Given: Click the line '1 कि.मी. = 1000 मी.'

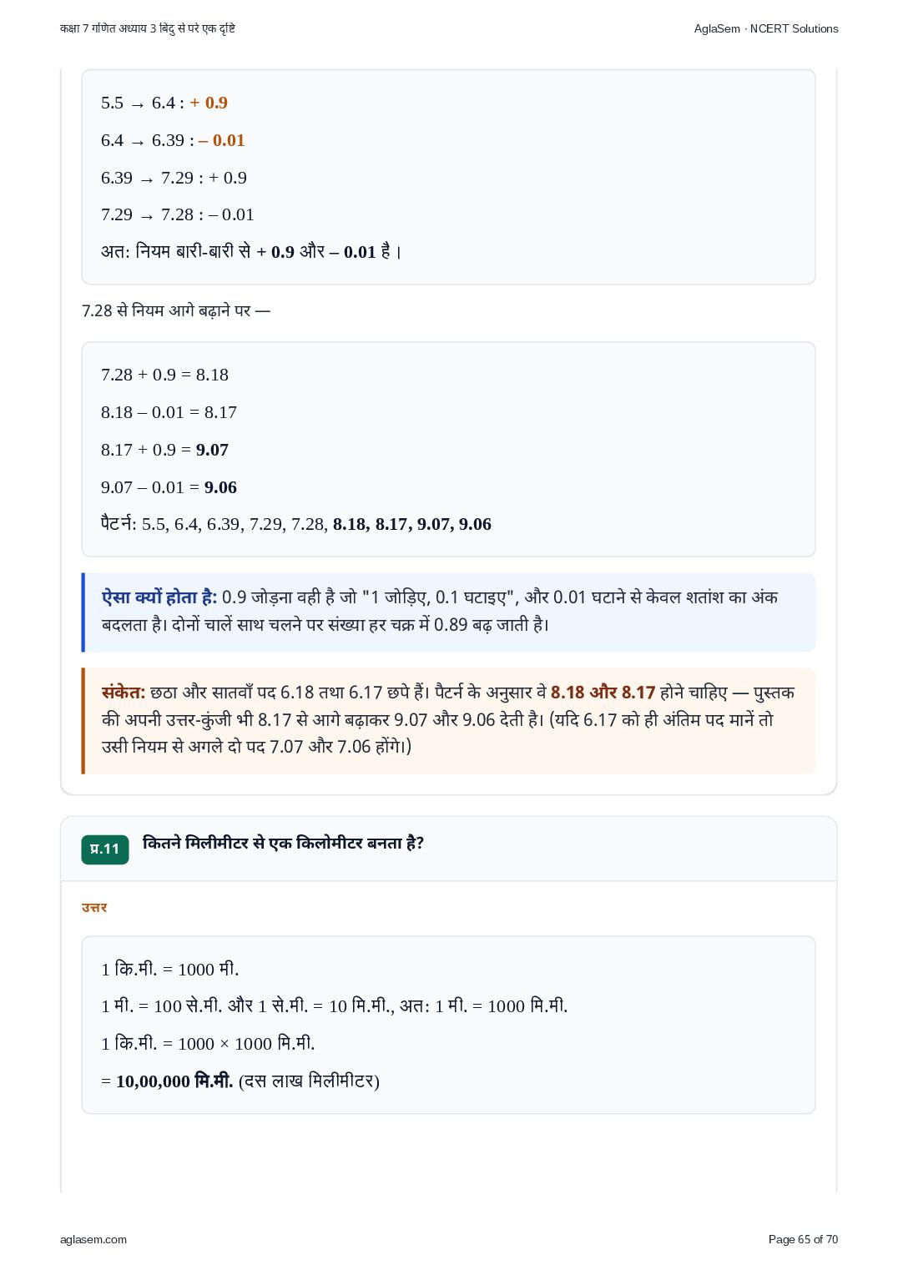Looking at the screenshot, I should click(x=170, y=969).
